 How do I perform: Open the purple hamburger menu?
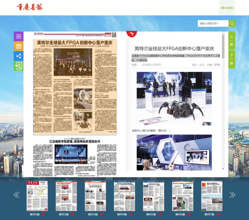coord(19,36)
